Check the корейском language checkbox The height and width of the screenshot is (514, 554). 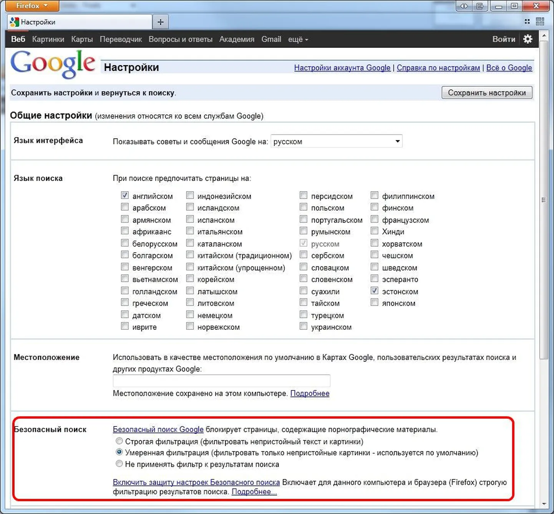[x=190, y=279]
